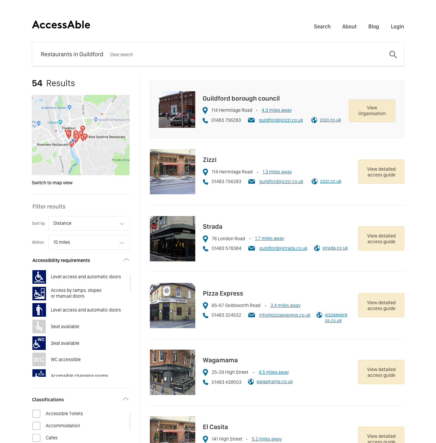Click the Zizzi listing title
This screenshot has width=436, height=443.
210,160
